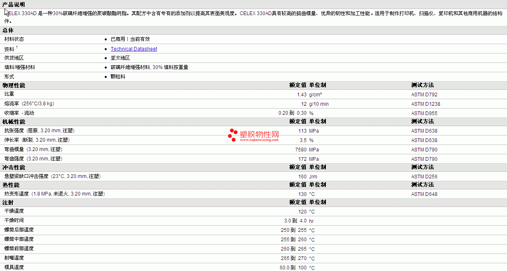Click the 产品说明 section header
This screenshot has width=507, height=271.
13,4
